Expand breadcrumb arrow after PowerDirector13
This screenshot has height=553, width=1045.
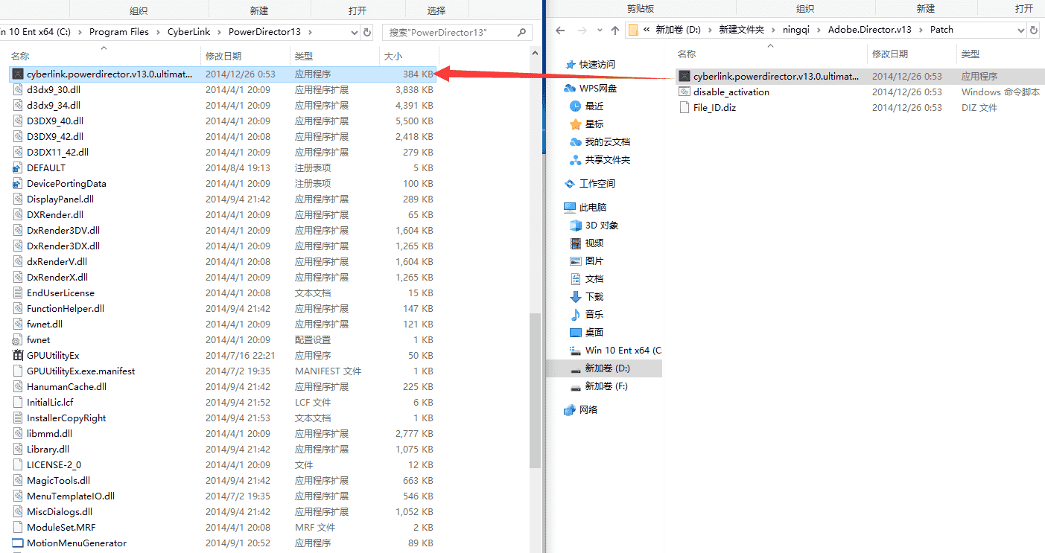point(311,33)
